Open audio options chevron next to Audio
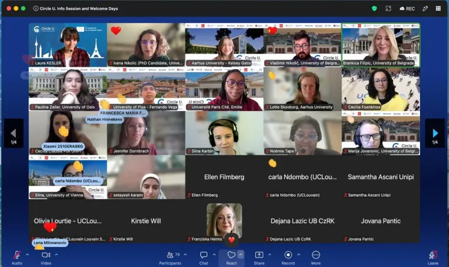Image resolution: width=449 pixels, height=267 pixels. click(x=28, y=255)
